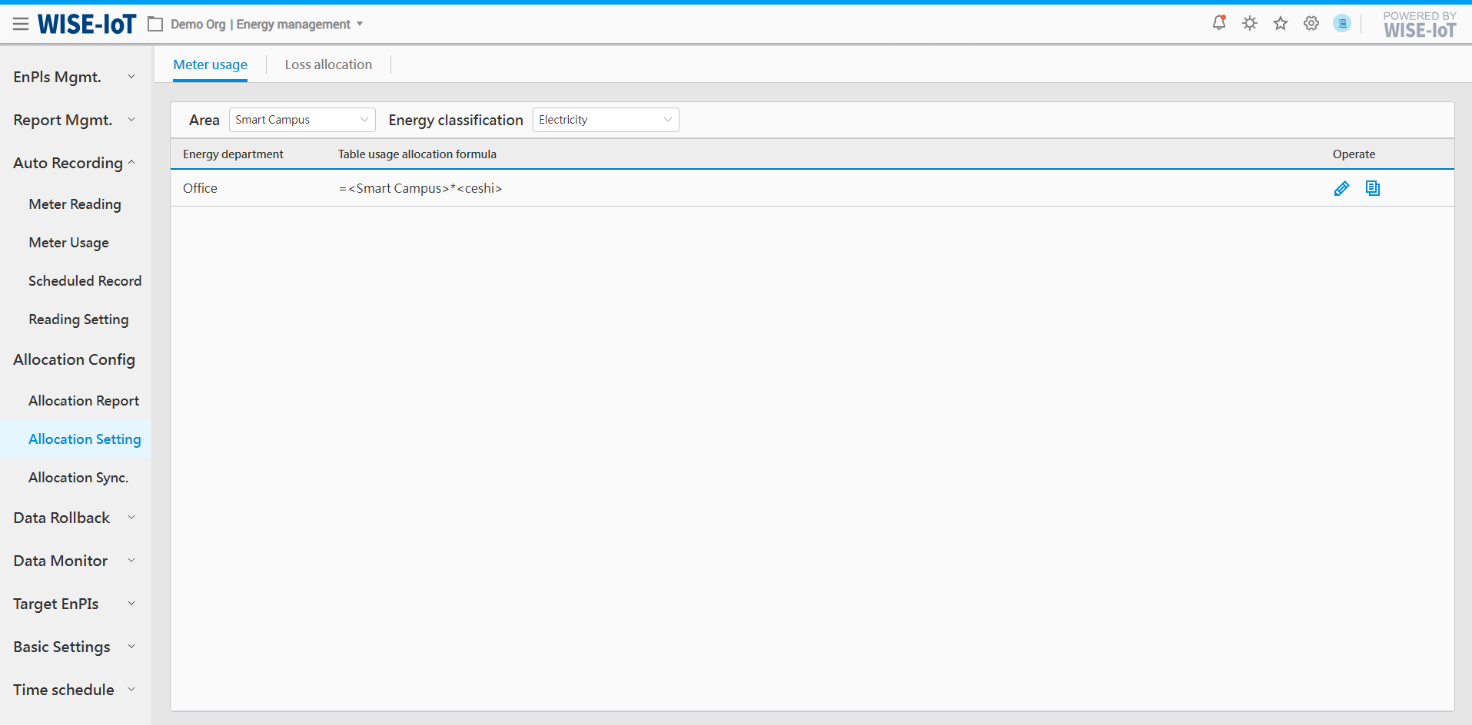Click the WISE-IoT logo
The width and height of the screenshot is (1472, 725).
tap(87, 25)
